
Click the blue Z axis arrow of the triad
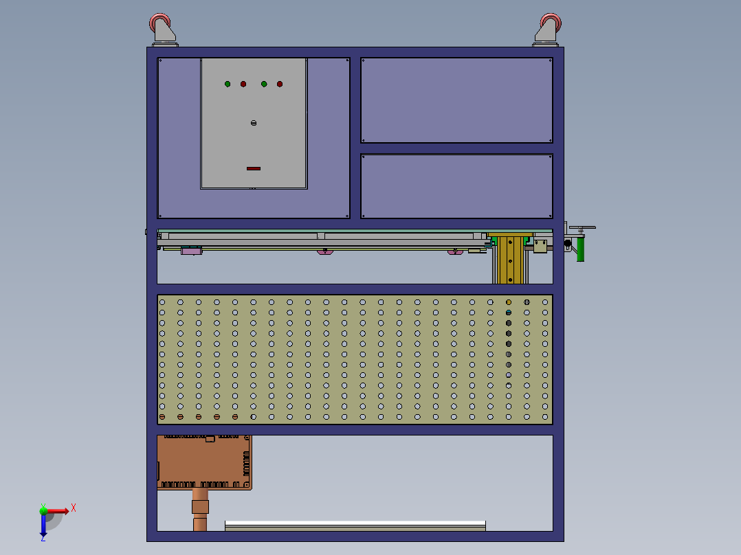(43, 525)
